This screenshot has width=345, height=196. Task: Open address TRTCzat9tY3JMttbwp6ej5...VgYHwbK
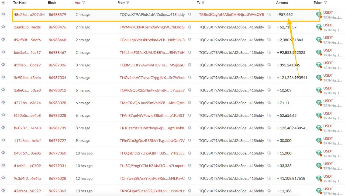pos(152,128)
